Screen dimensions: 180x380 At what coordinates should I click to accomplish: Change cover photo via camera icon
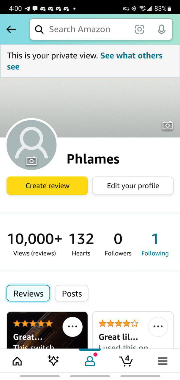coord(168,125)
